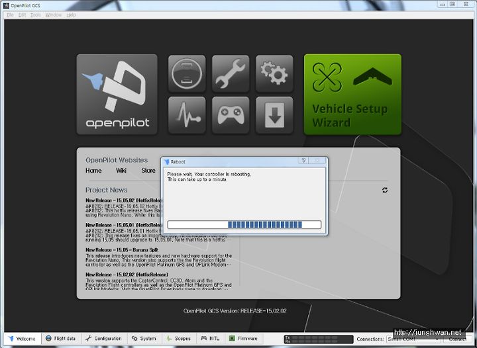
Task: Click the OpenPilot GCS title bar icon
Action: coord(6,5)
